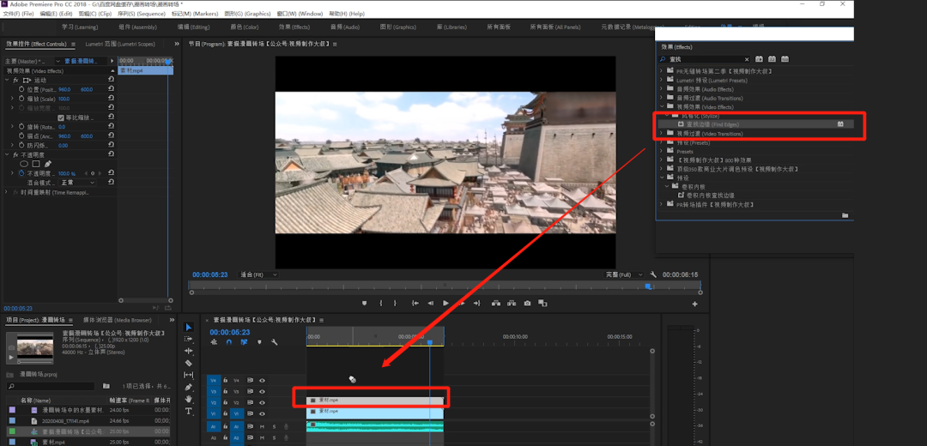Filter effects by YUV Effects badge

[x=785, y=59]
